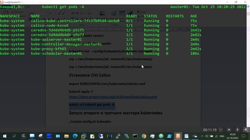
Task: Click the RESTARTS column header
Action: pos(175,16)
